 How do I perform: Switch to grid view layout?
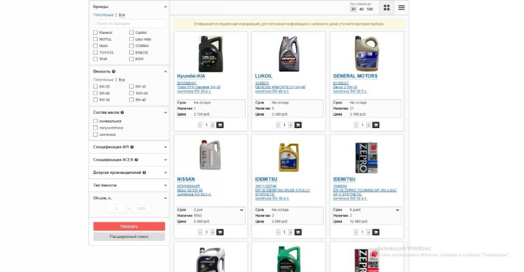[x=386, y=8]
